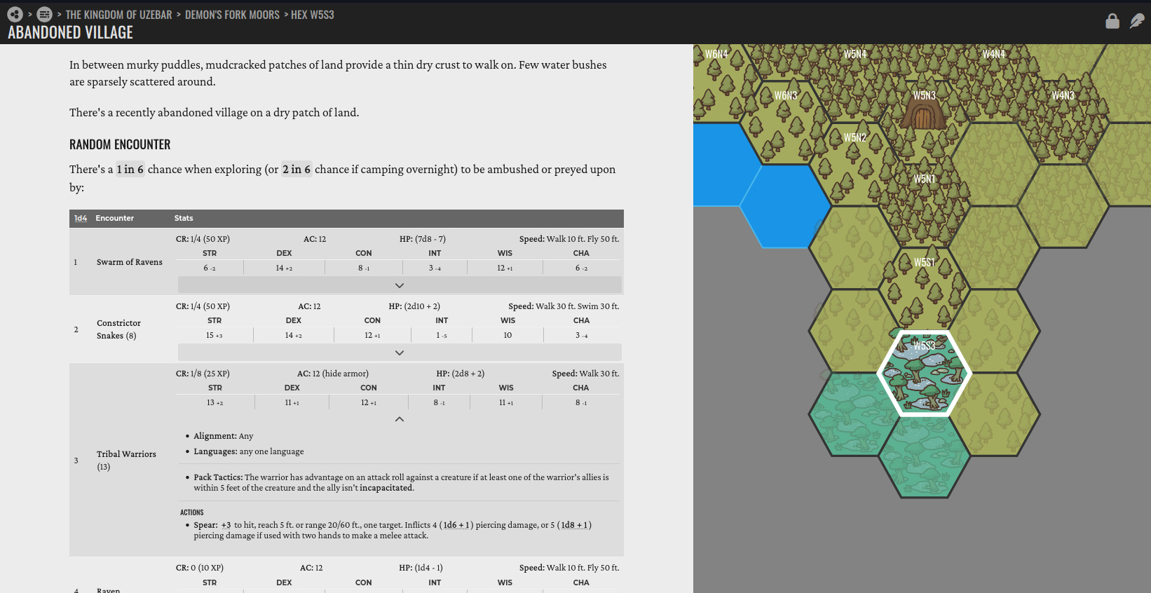Expand the Constrictor Snakes stat details
Viewport: 1151px width, 593px height.
click(x=400, y=353)
